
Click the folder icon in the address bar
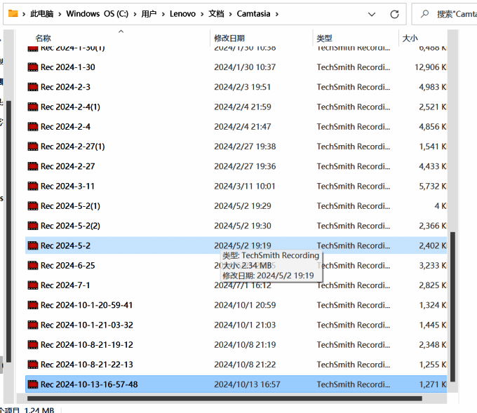click(x=13, y=13)
